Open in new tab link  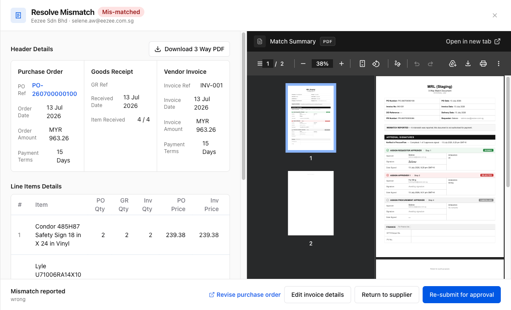coord(473,41)
